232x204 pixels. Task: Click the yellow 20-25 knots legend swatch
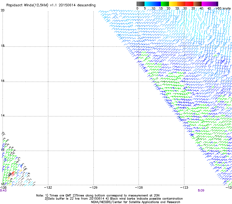[173, 4]
